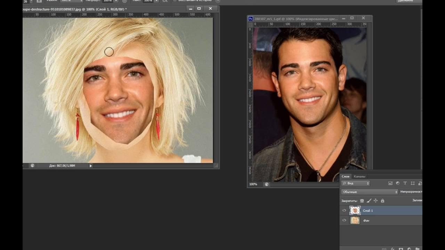This screenshot has height=250, width=445.
Task: Click the Док: 867,5K/1,98M status text
Action: 62,166
